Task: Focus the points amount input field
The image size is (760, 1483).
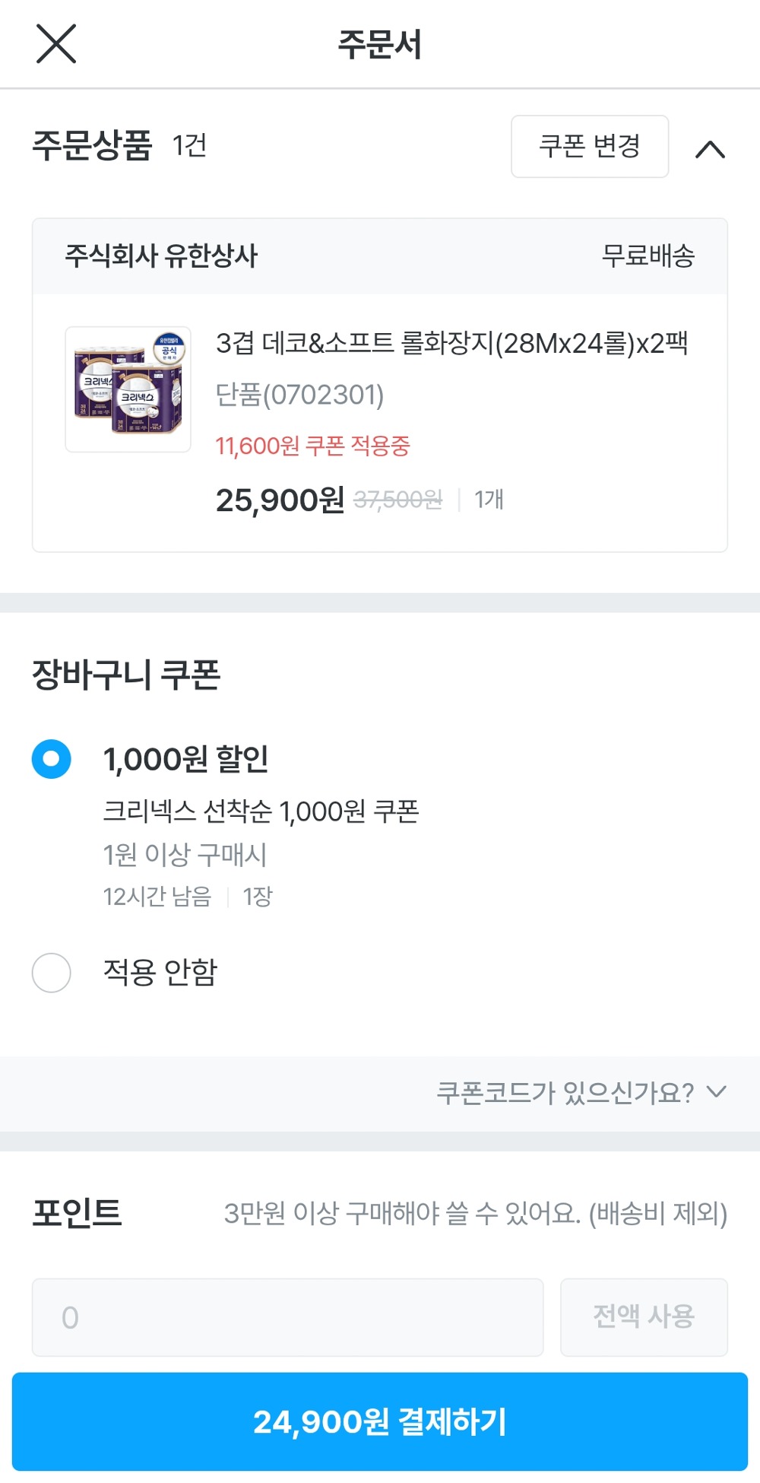Action: (287, 1317)
